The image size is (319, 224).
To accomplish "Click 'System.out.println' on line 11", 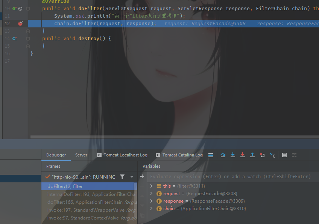I will click(81, 16).
